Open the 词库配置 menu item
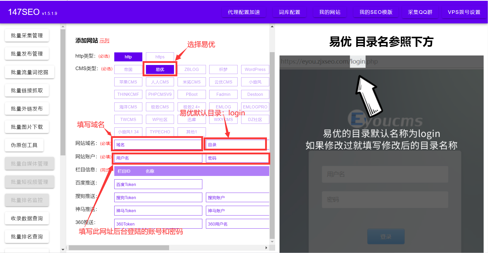The image size is (488, 253). click(290, 12)
